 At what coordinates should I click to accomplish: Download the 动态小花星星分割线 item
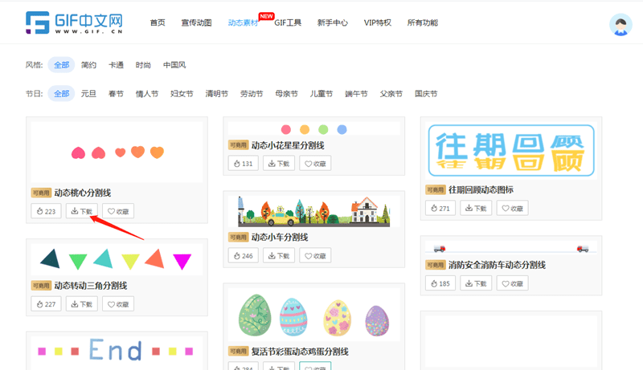279,163
